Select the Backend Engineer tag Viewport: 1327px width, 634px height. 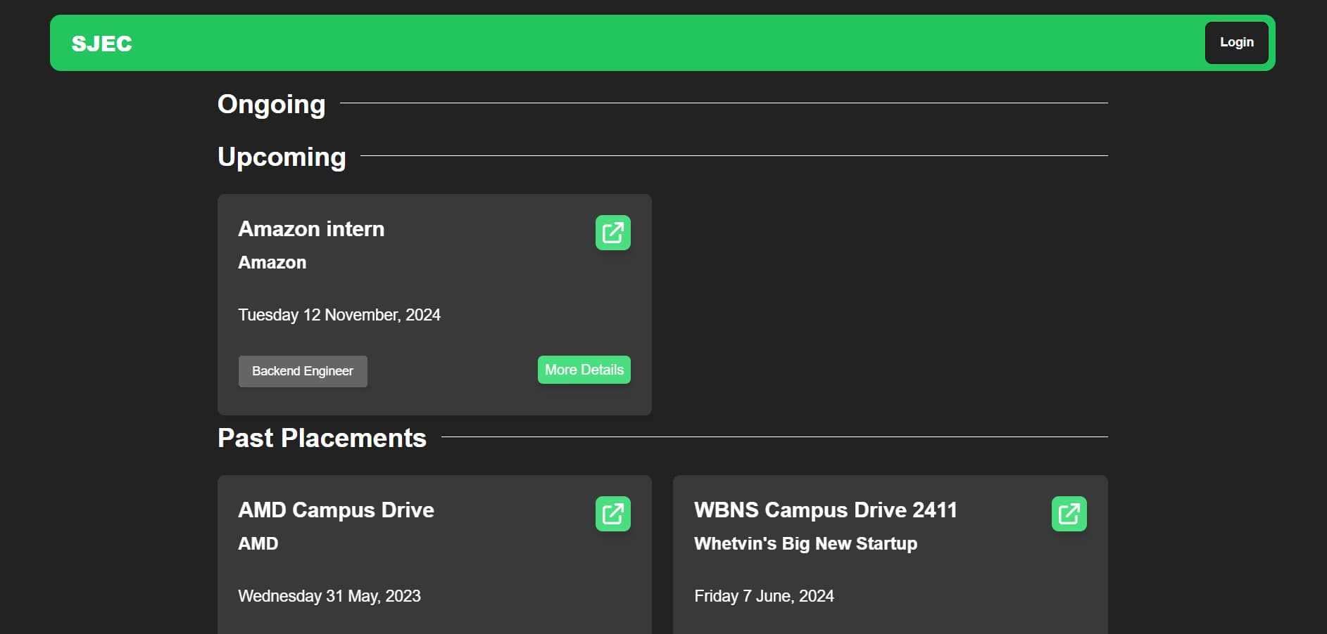pos(303,371)
